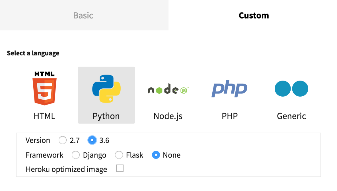Viewport: 337px width, 191px height.
Task: Click the two teal circles icon
Action: point(291,89)
